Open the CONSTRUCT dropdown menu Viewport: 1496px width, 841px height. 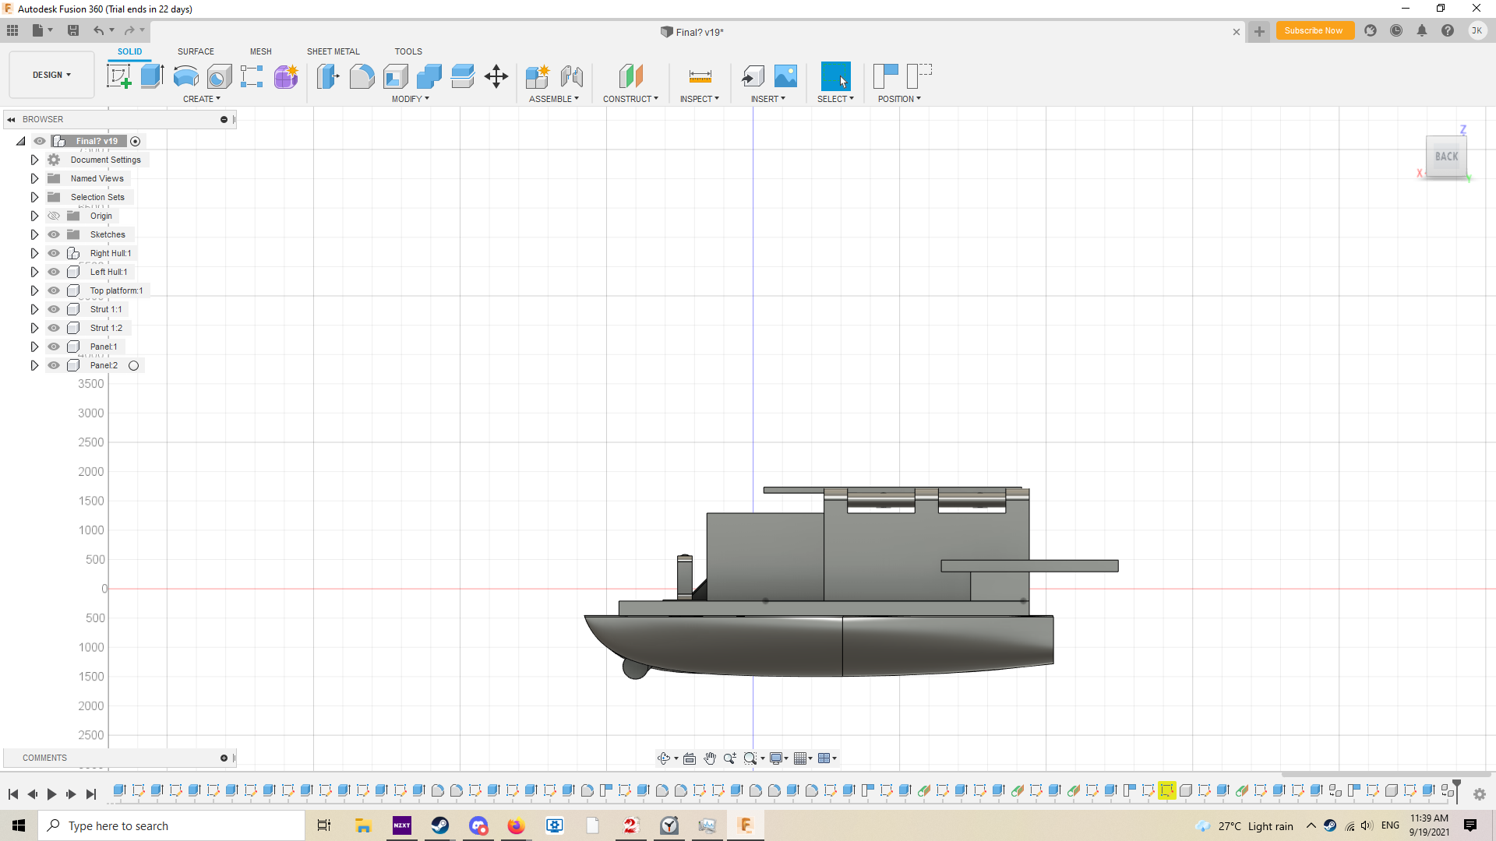pos(630,99)
